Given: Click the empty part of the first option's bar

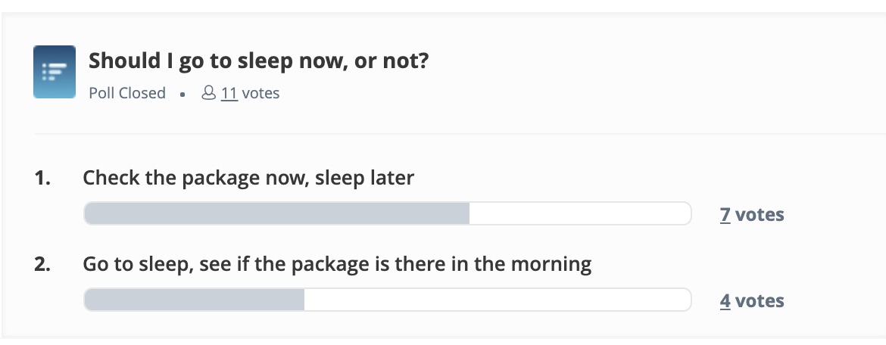Looking at the screenshot, I should click(580, 213).
